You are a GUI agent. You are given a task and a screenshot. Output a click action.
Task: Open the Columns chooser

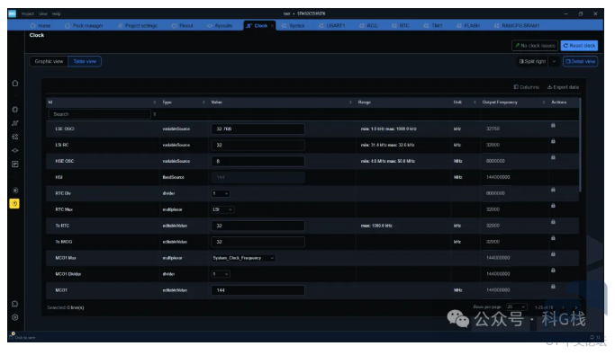tap(527, 87)
